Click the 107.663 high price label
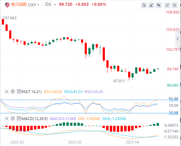 click(10, 18)
